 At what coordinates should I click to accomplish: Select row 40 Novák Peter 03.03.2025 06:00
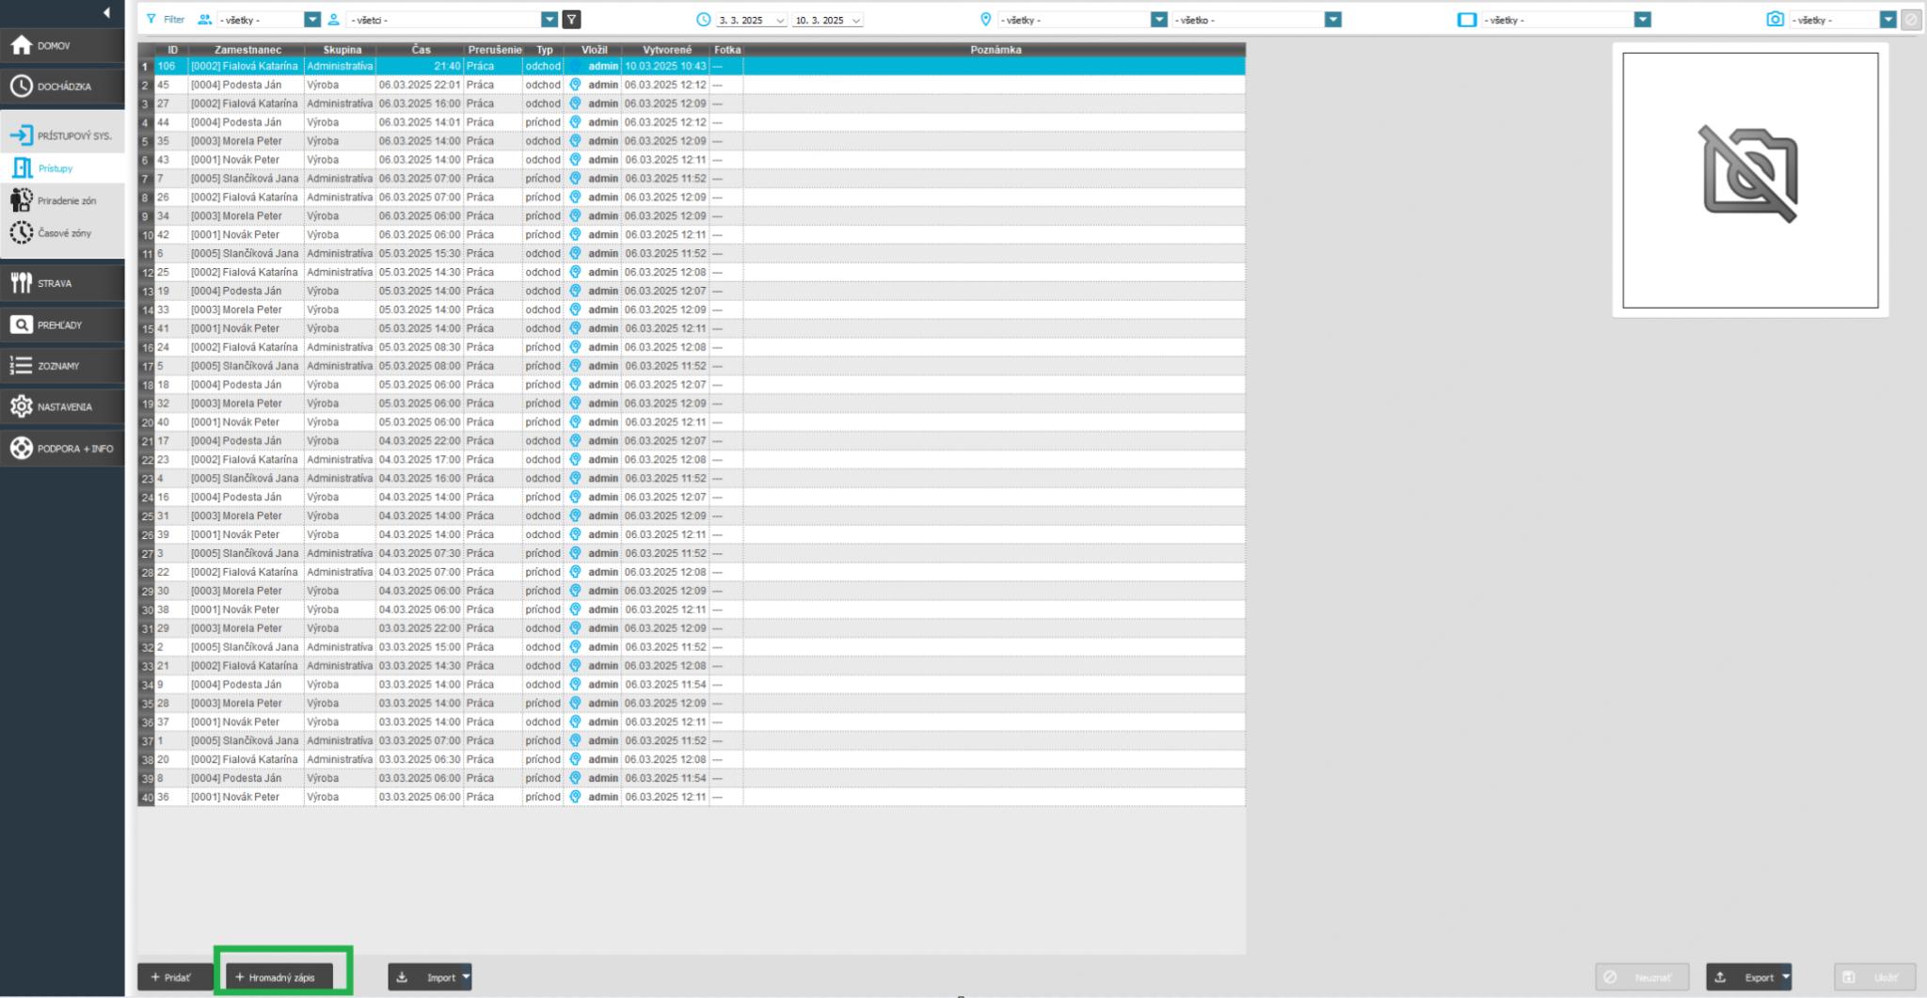(692, 797)
